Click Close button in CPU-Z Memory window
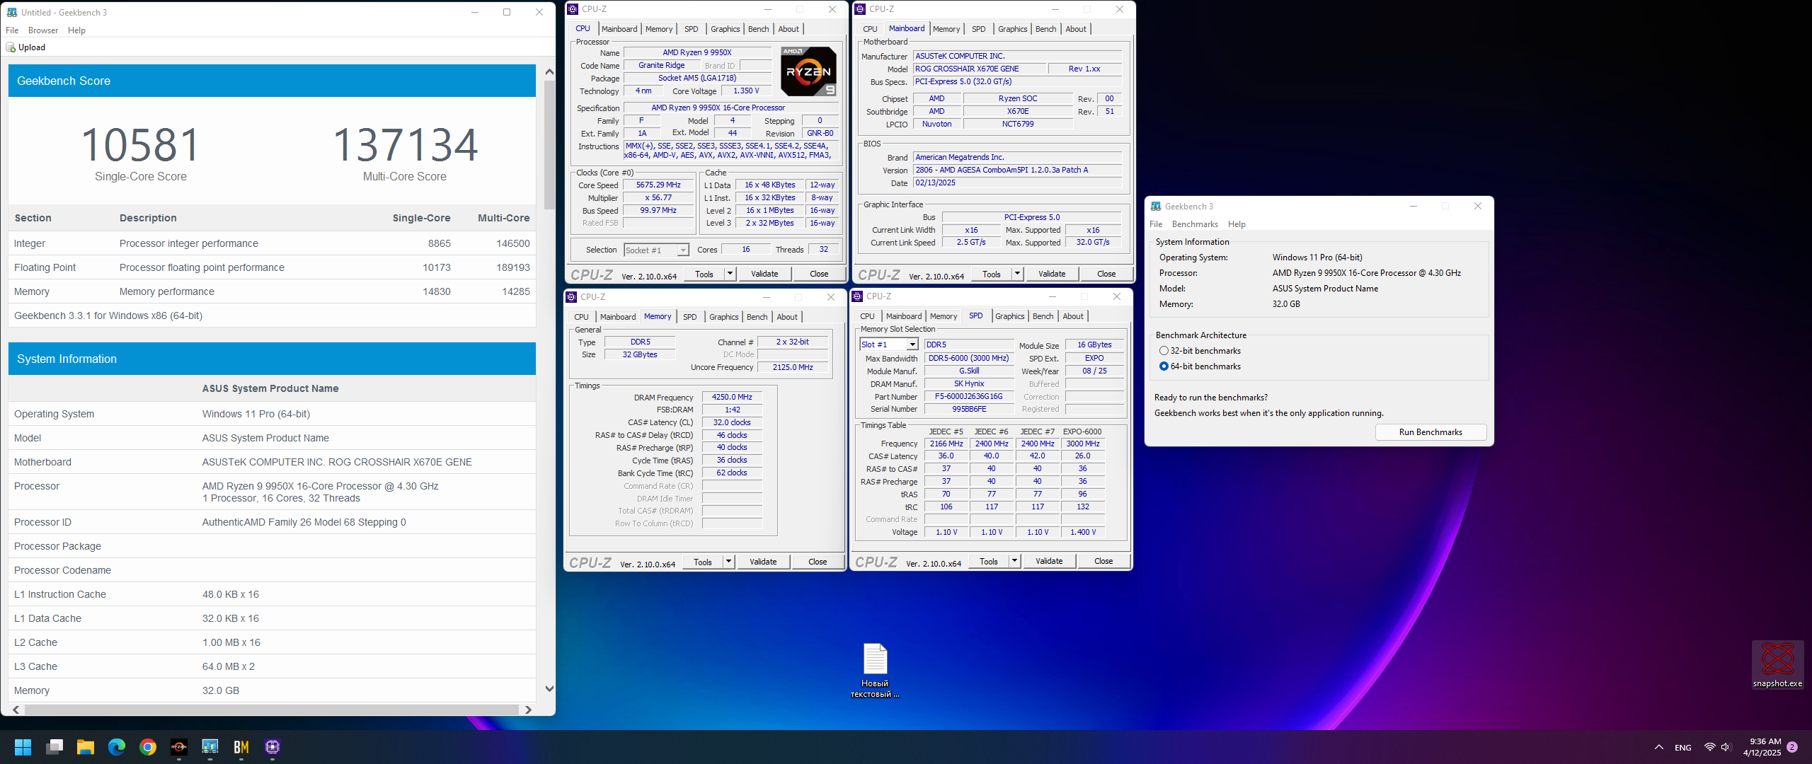 [818, 562]
